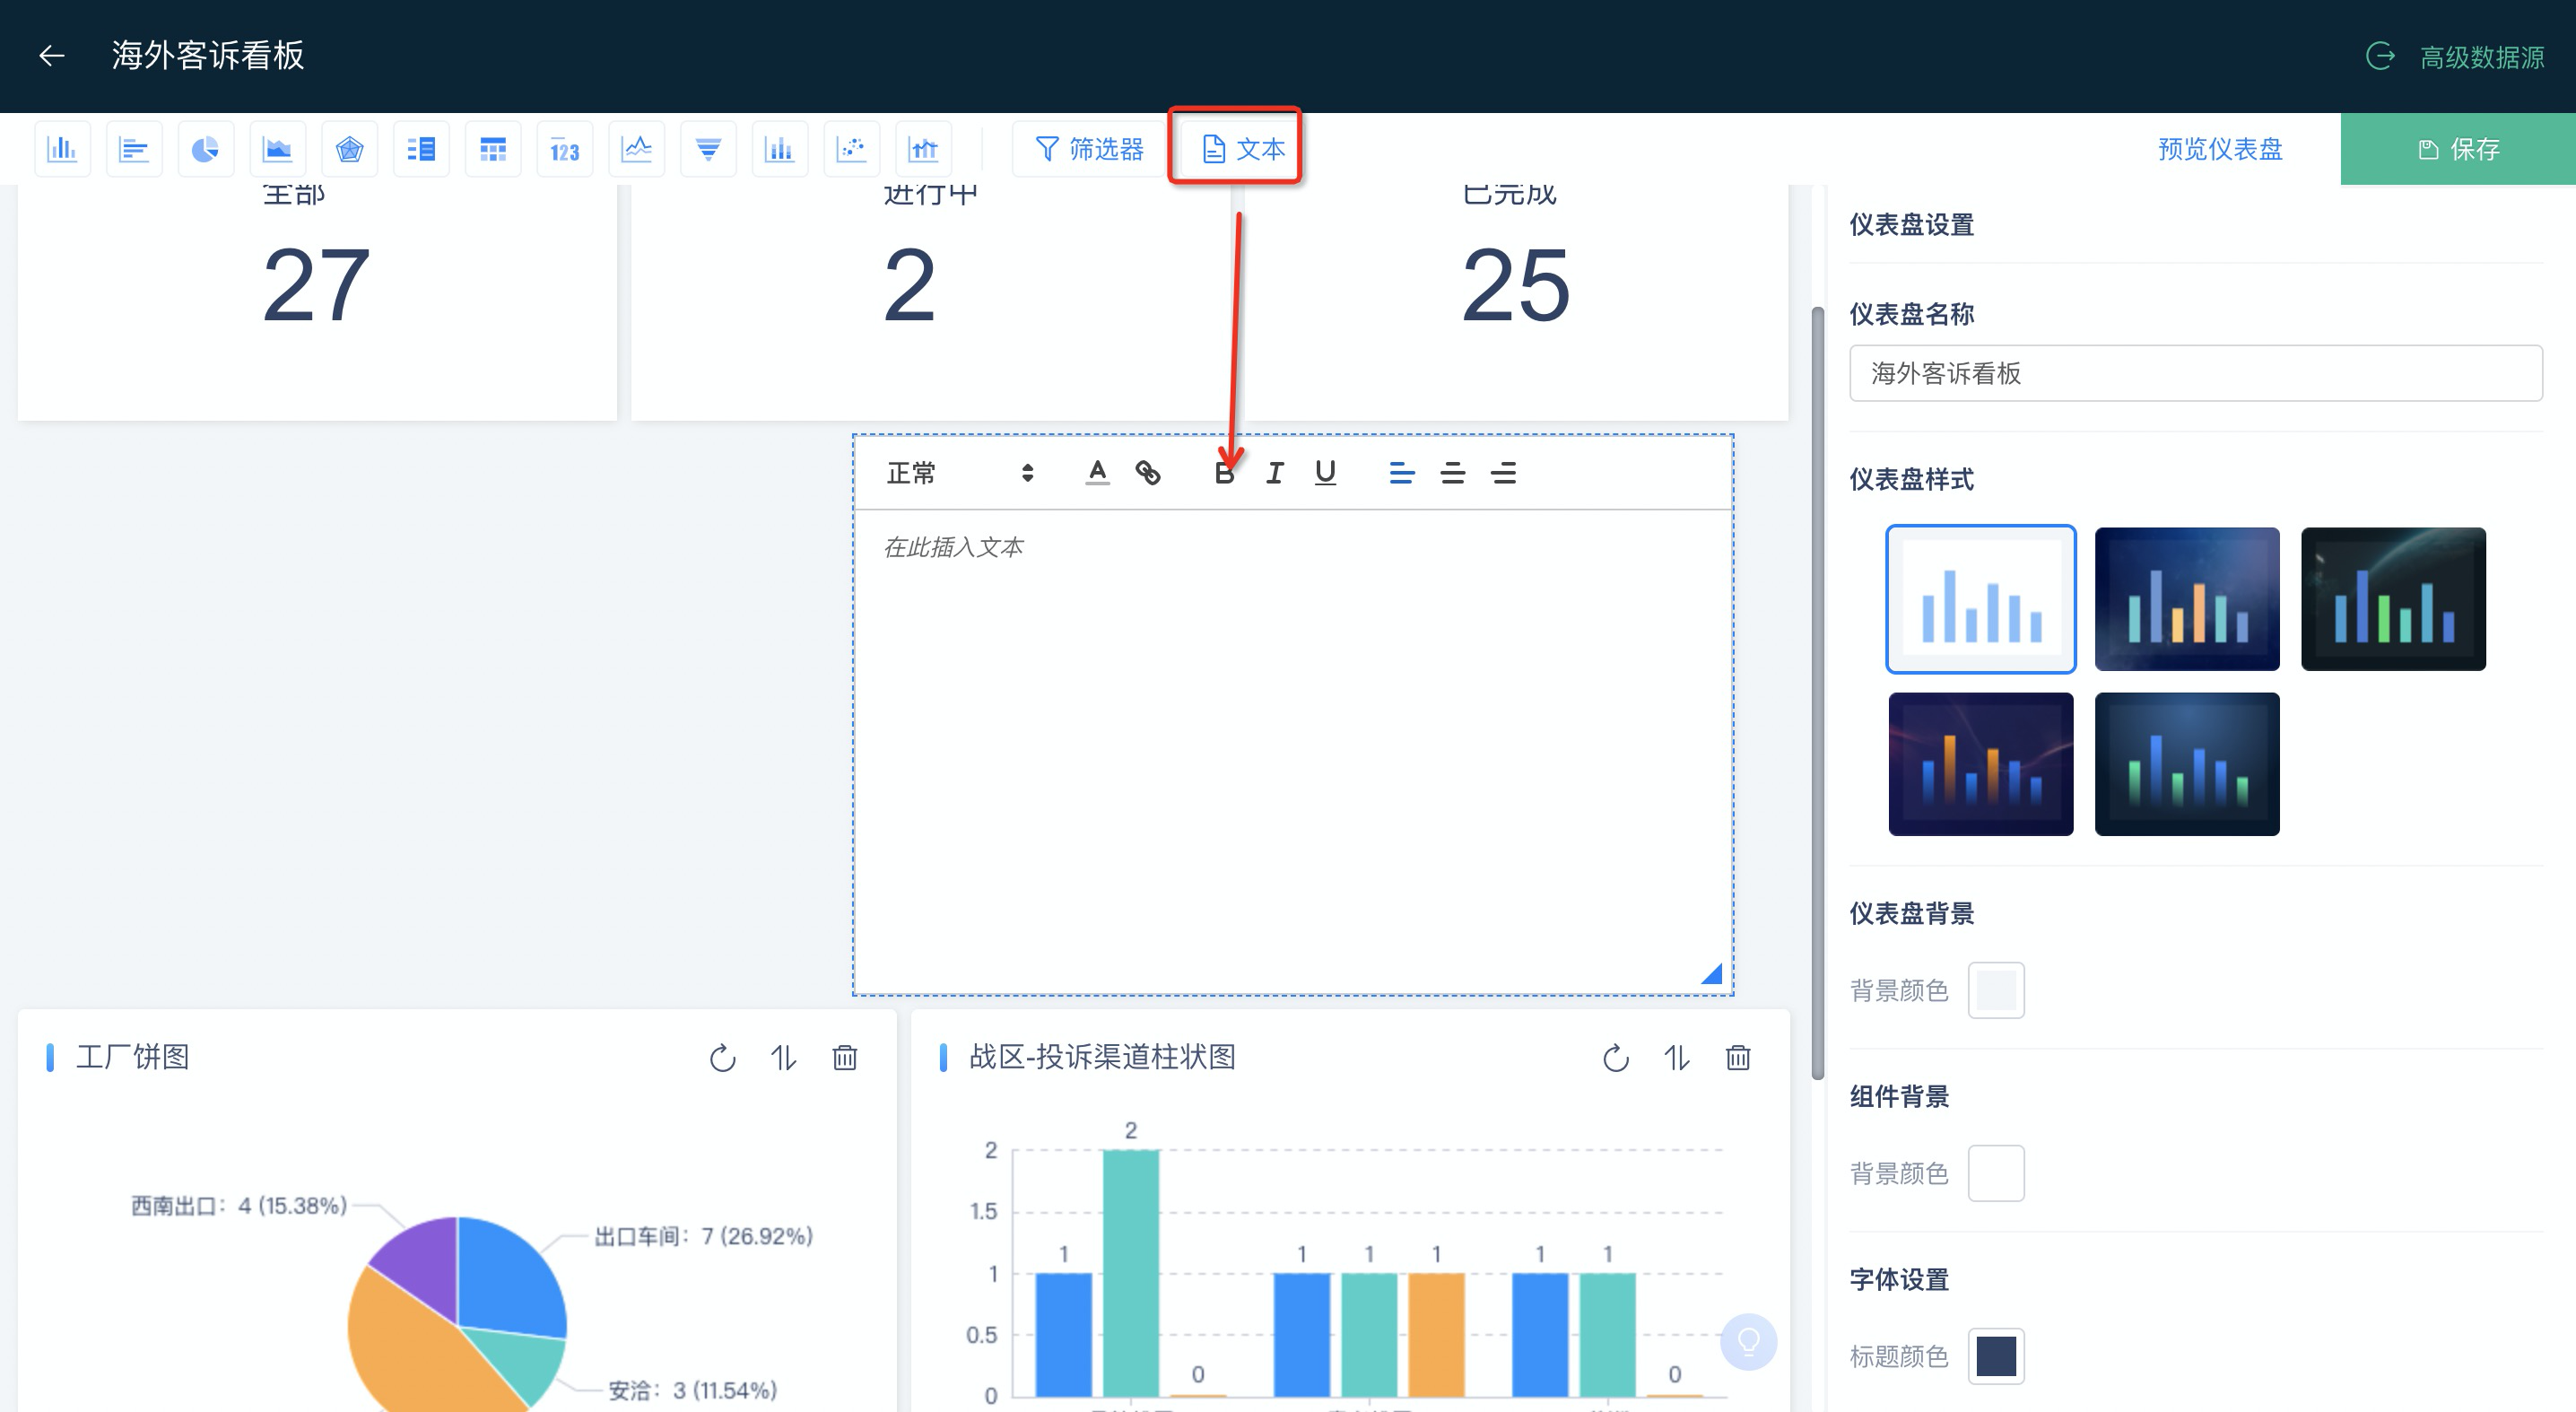
Task: Add a scatter plot widget
Action: pyautogui.click(x=852, y=149)
